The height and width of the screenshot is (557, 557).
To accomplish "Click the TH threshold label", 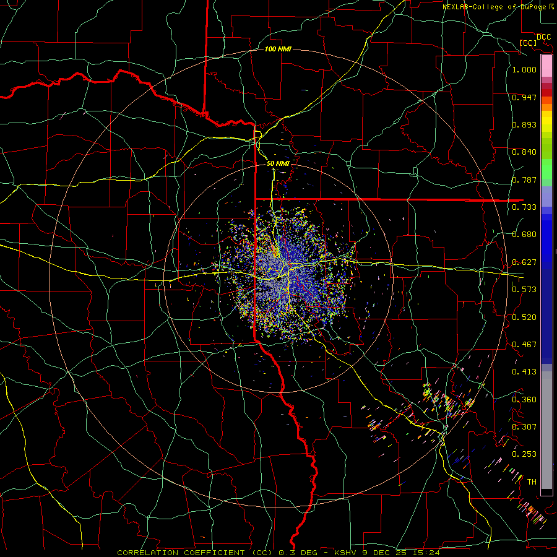I will tap(532, 482).
